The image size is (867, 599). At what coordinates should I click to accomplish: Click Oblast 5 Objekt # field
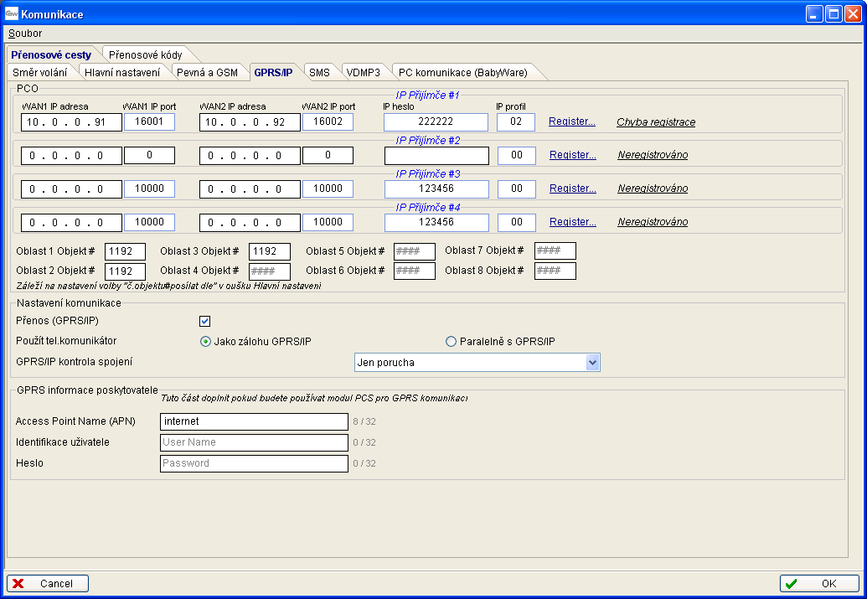[x=415, y=251]
